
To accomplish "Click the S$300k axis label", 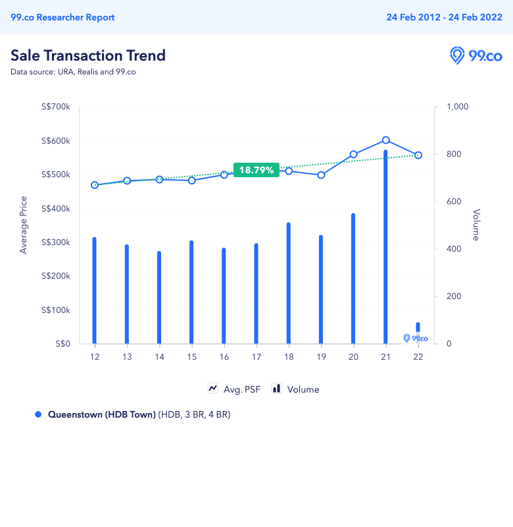I will tap(56, 242).
